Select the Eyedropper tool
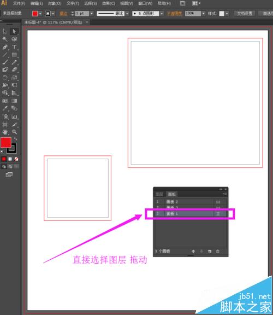 click(x=5, y=108)
